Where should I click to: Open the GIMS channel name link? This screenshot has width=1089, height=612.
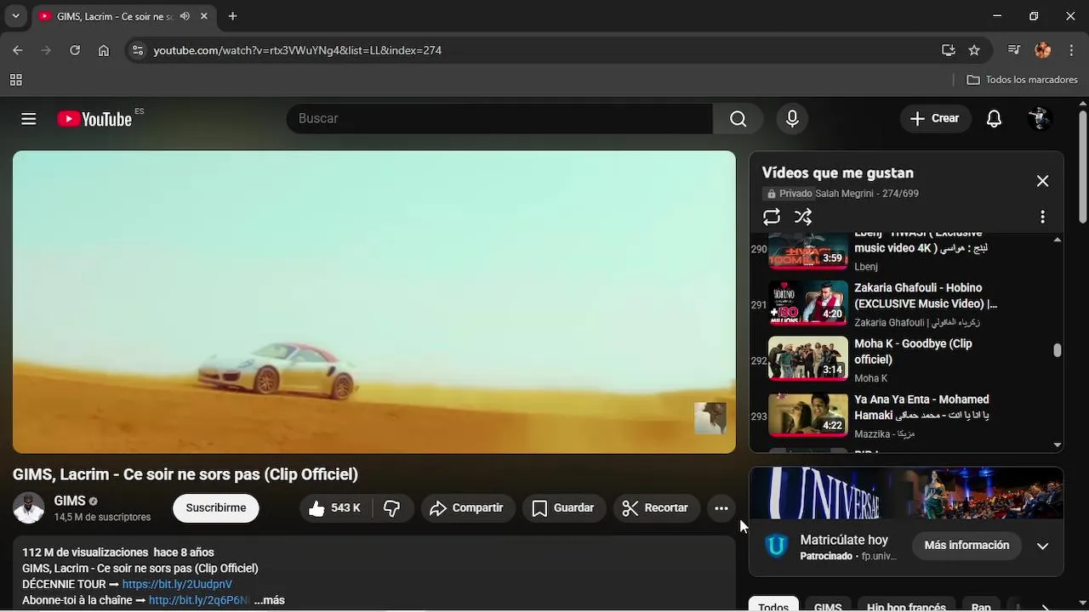pyautogui.click(x=70, y=501)
